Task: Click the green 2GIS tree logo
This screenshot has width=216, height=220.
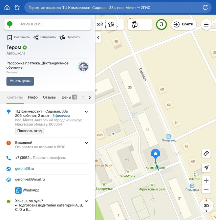Action: tap(10, 24)
